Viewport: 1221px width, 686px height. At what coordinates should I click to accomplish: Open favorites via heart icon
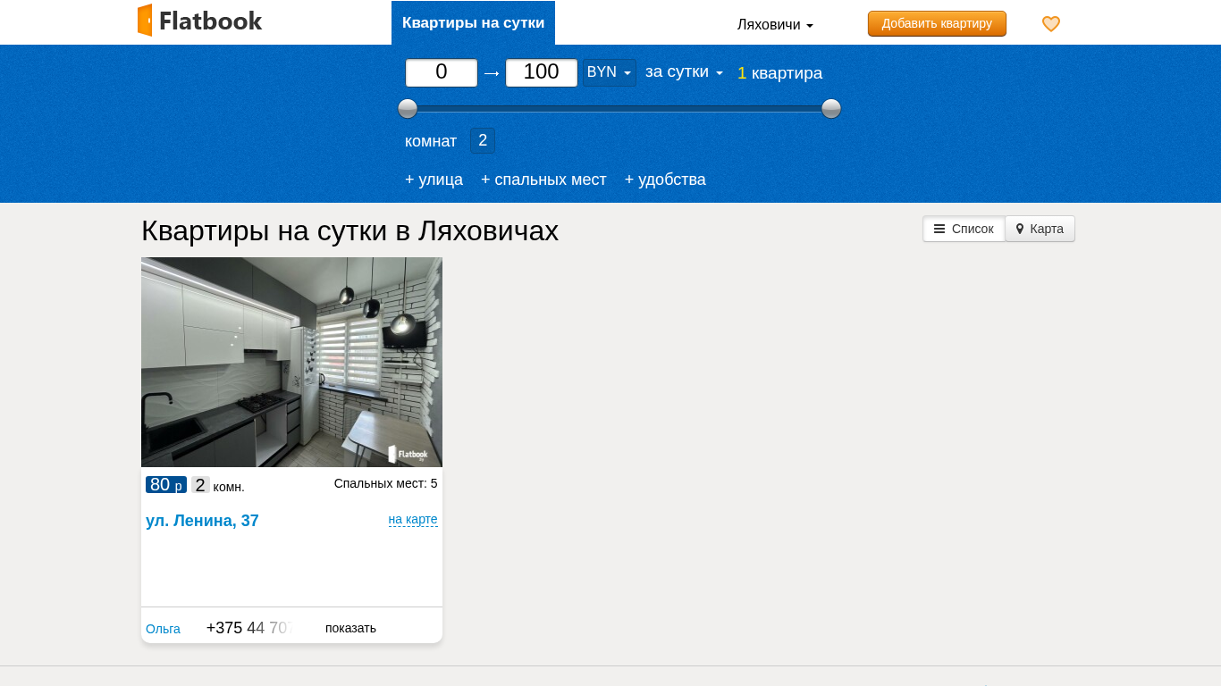(x=1051, y=24)
